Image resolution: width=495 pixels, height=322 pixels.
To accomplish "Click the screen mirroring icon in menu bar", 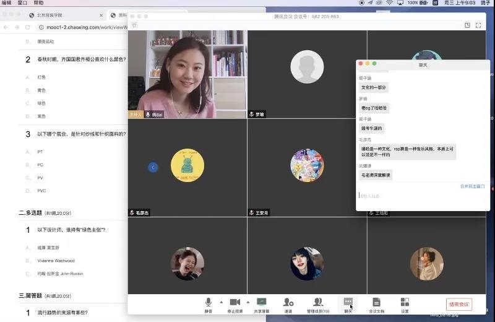I will click(x=400, y=2).
